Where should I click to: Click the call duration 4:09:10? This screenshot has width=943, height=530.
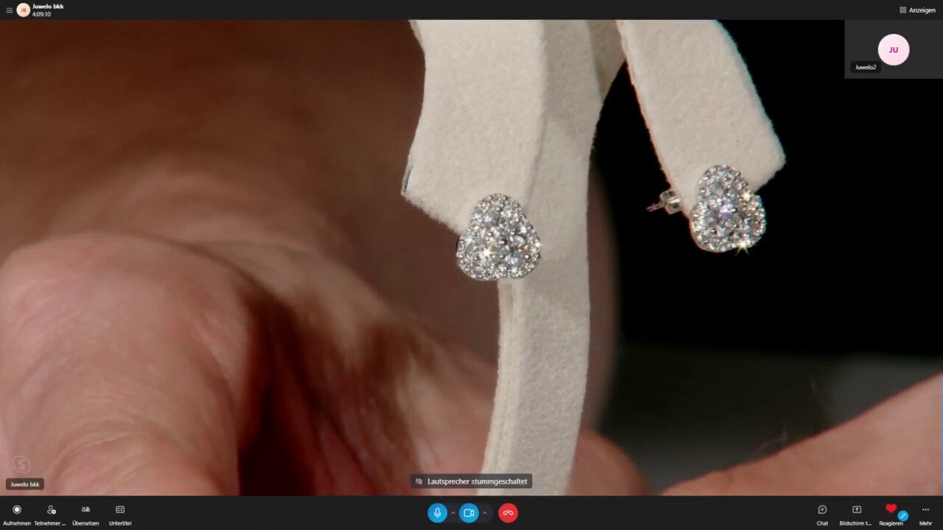[x=41, y=14]
